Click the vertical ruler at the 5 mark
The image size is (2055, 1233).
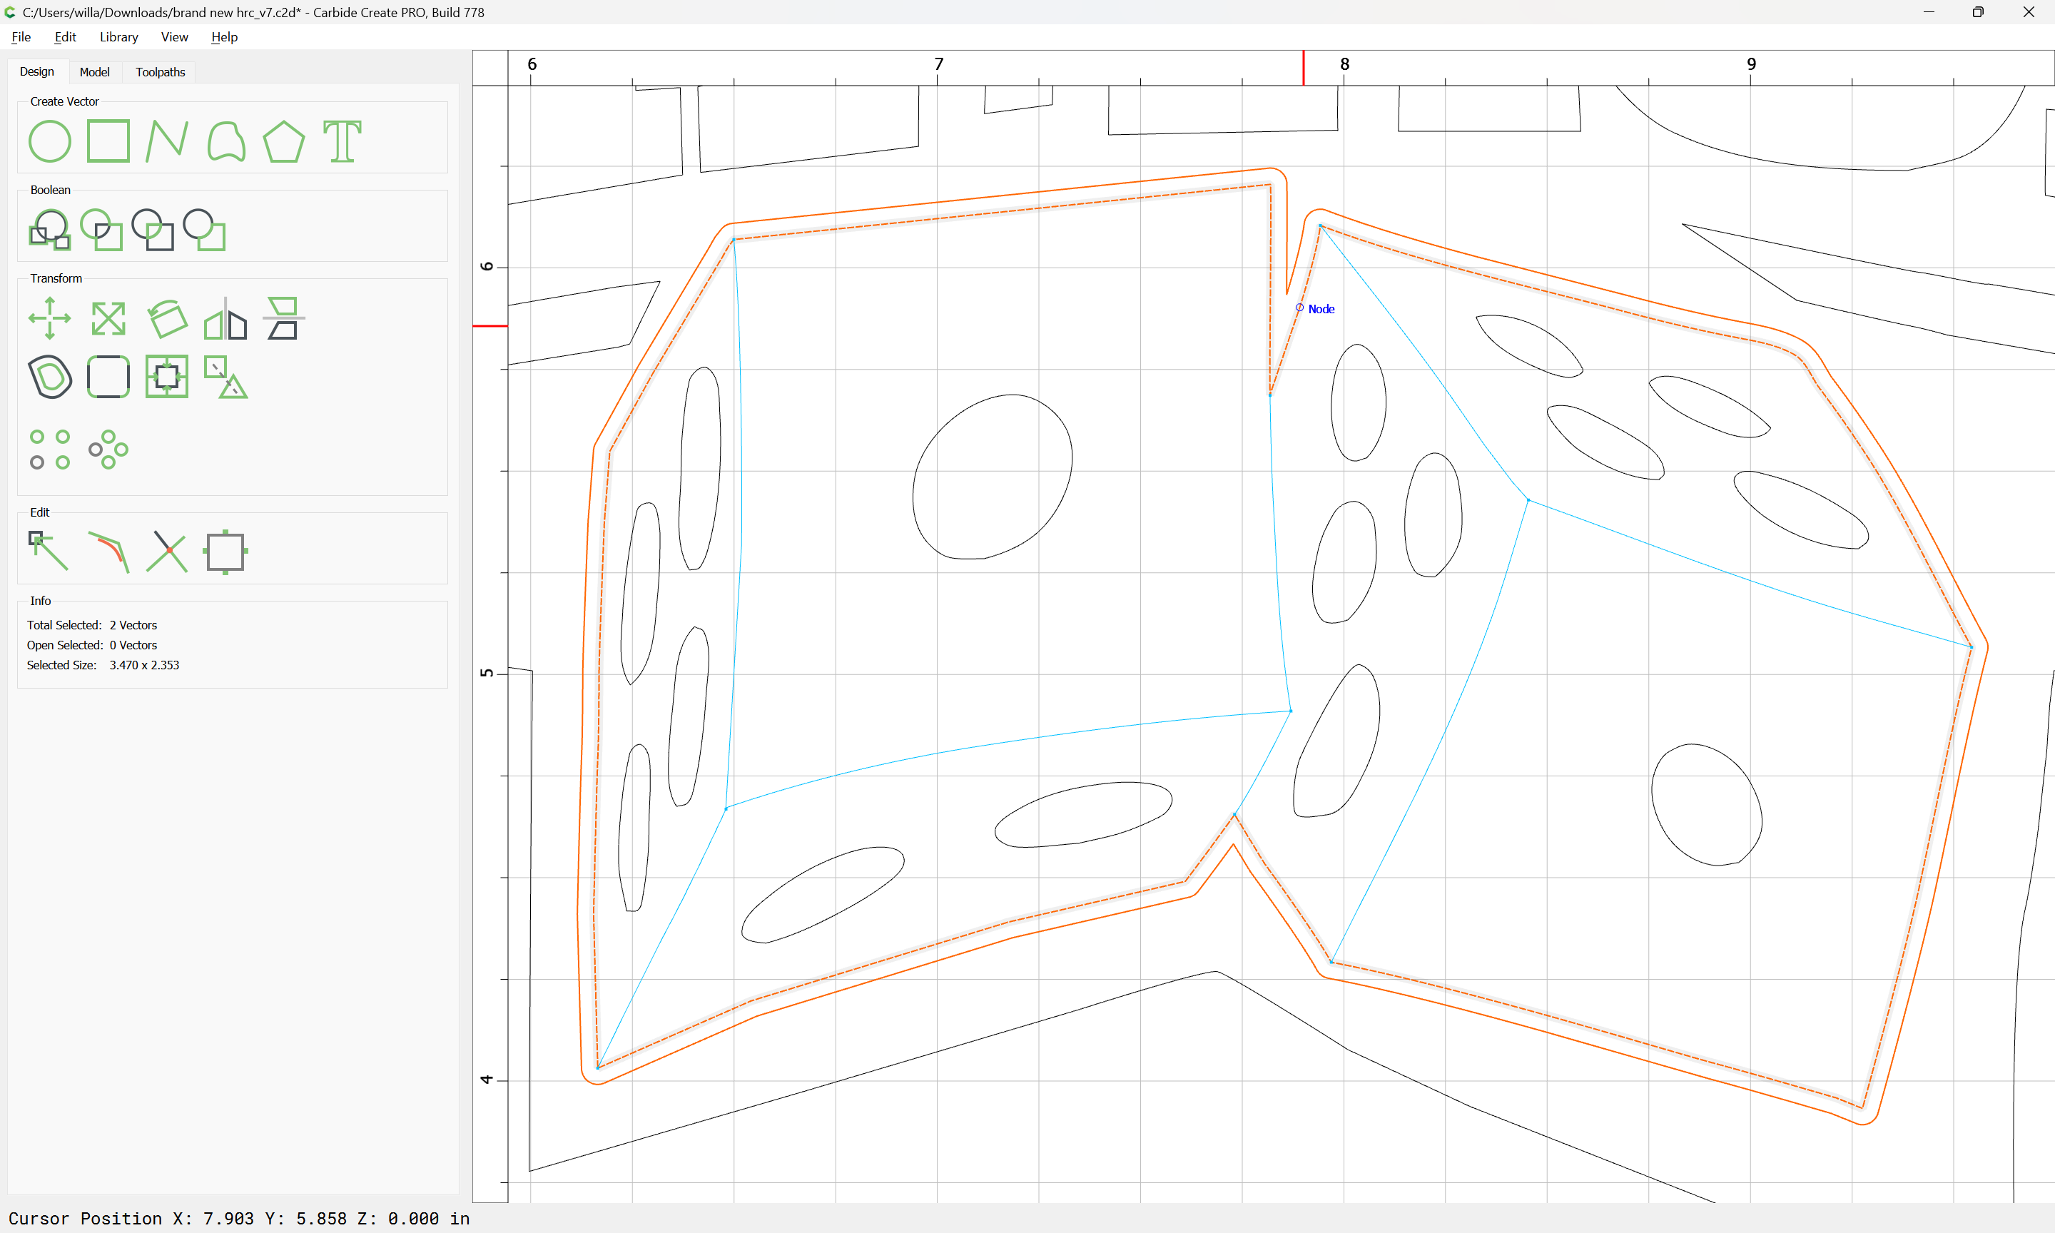487,673
